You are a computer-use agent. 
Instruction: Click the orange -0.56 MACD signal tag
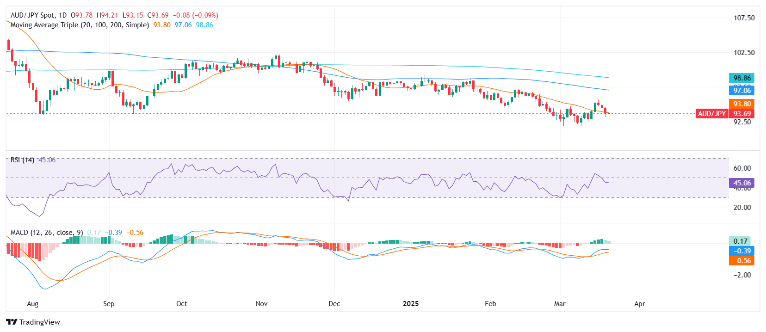click(741, 261)
